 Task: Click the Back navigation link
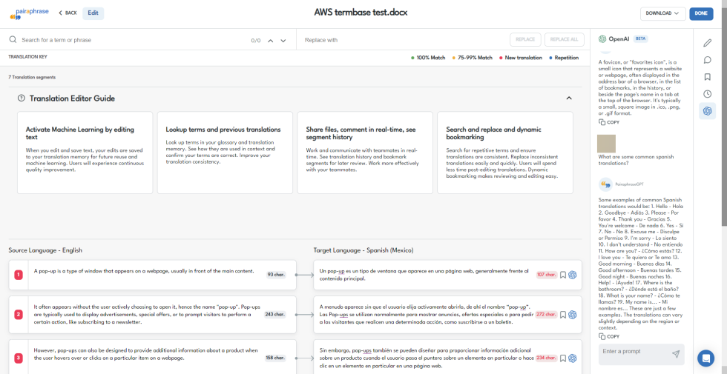point(68,13)
